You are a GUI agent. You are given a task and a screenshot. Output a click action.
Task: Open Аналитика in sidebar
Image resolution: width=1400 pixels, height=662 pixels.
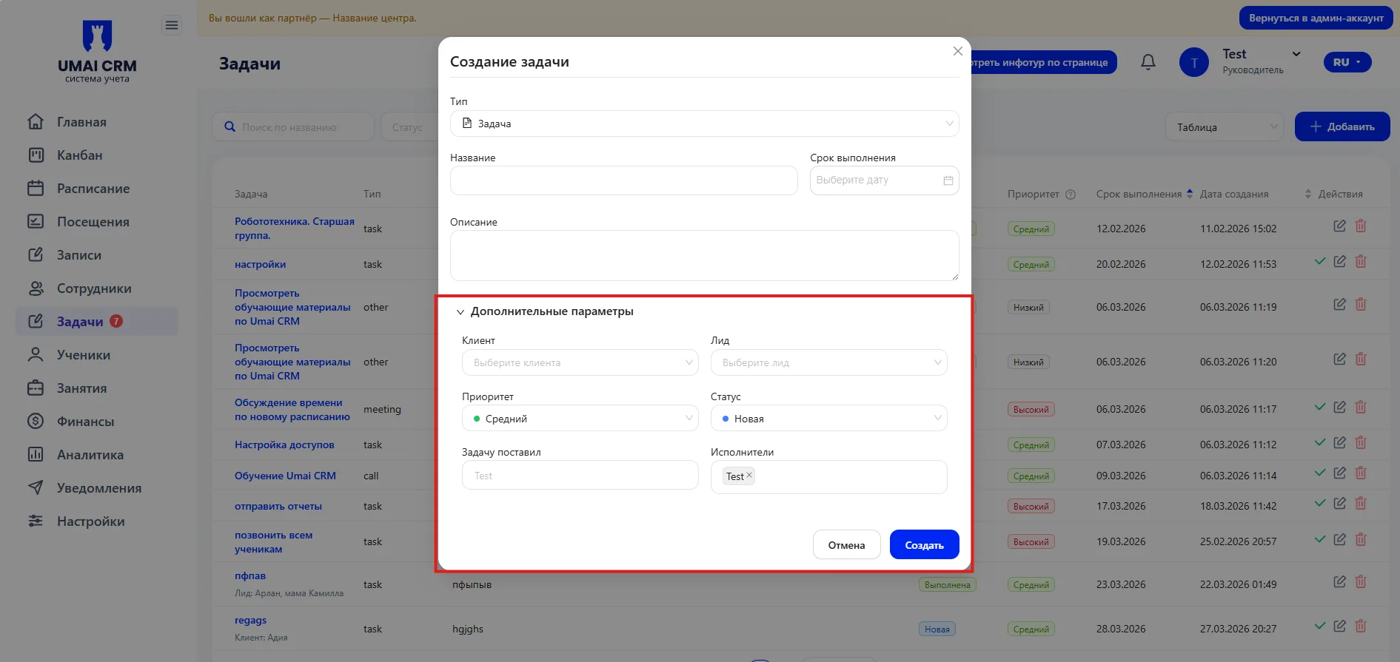click(90, 455)
